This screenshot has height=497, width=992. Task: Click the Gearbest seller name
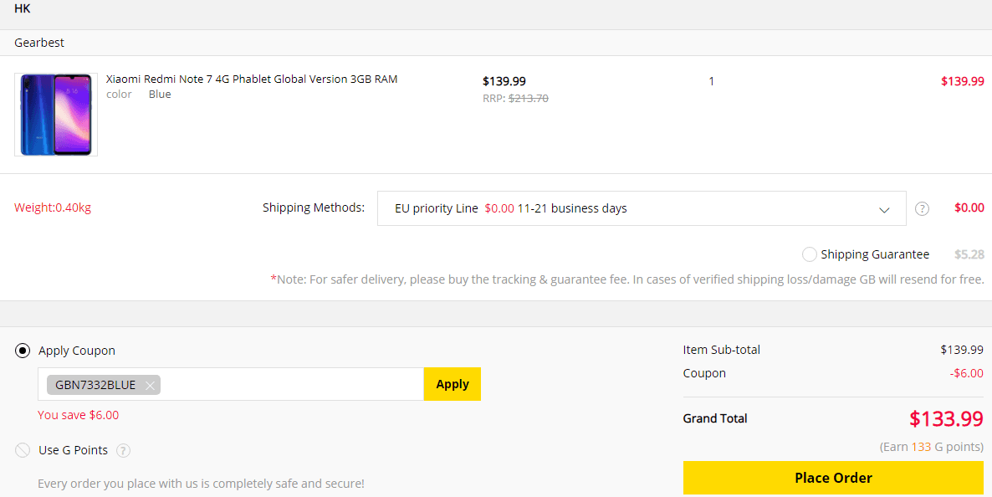tap(39, 43)
